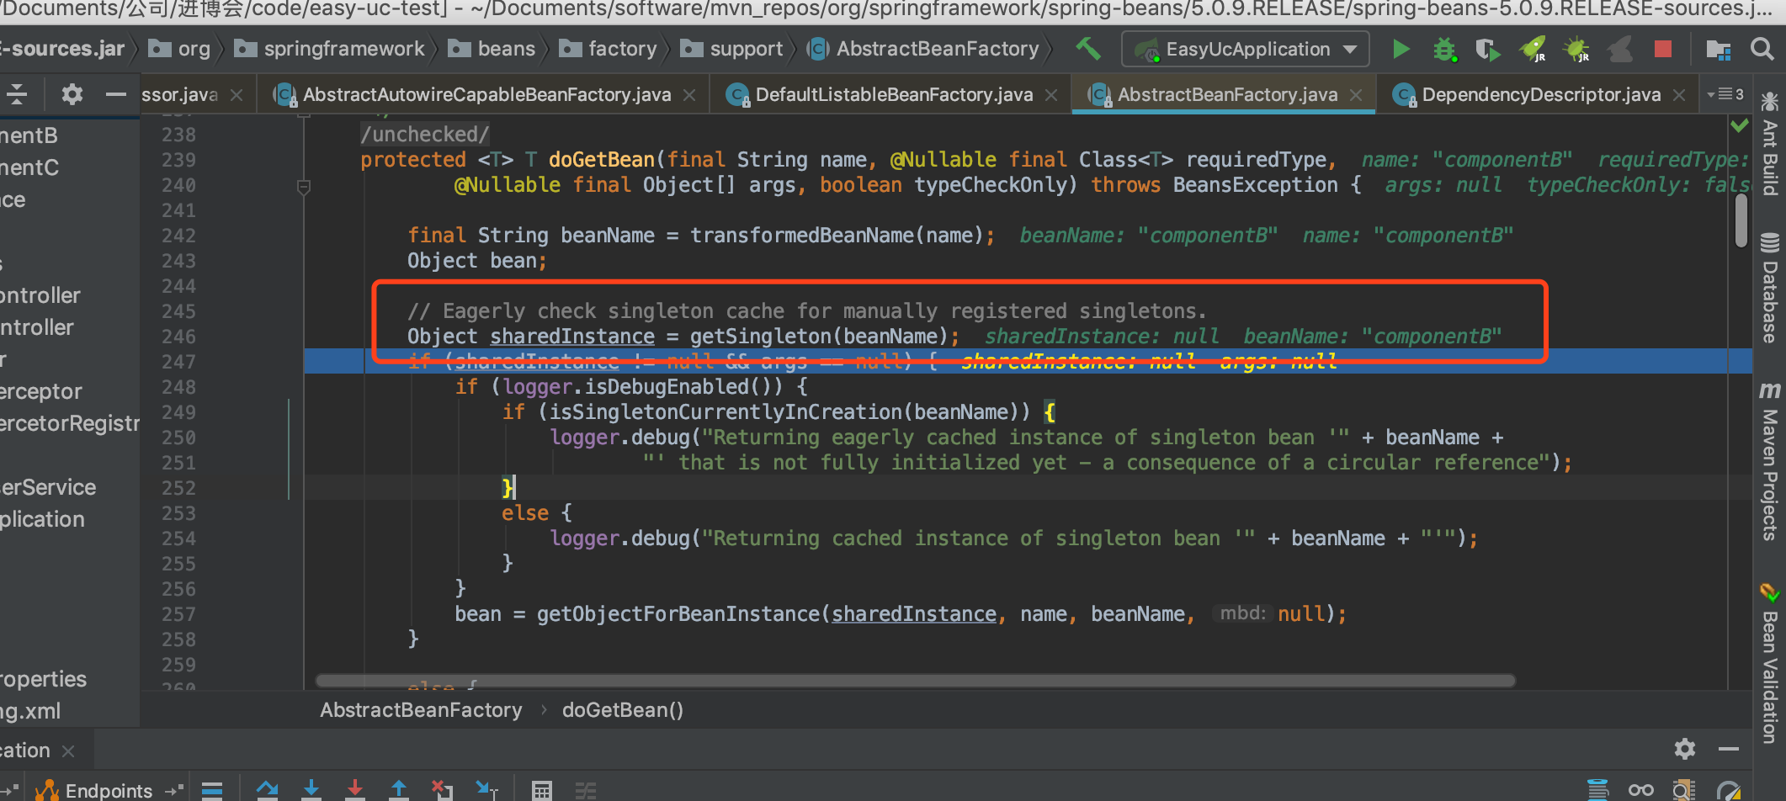The image size is (1786, 801).
Task: Close the AbstractBeanFactory.java tab
Action: click(1356, 95)
